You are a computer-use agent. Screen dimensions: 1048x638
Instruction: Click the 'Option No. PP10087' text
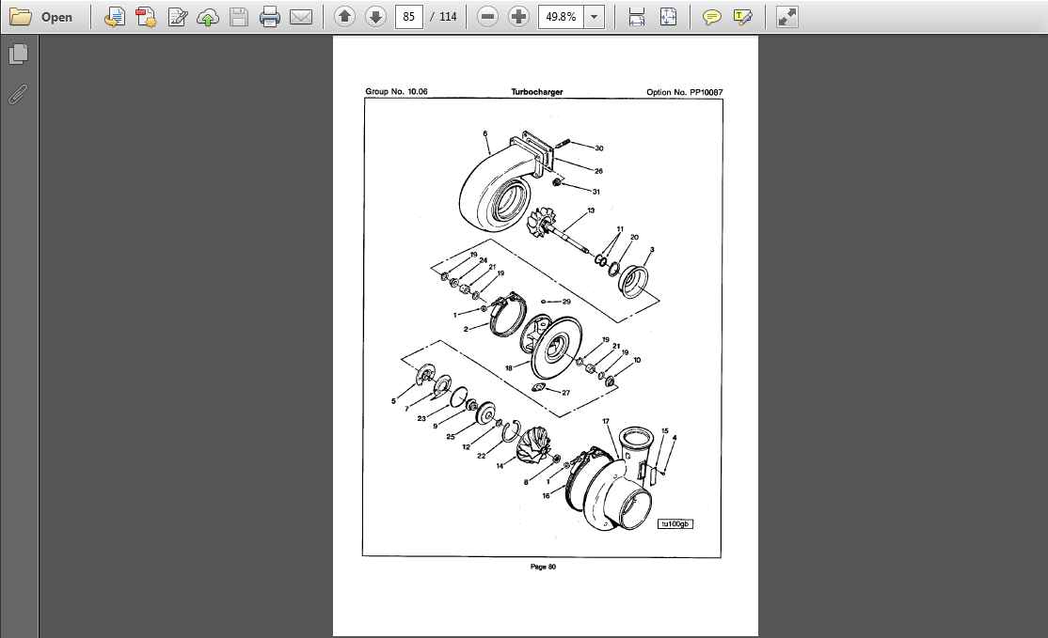(685, 92)
